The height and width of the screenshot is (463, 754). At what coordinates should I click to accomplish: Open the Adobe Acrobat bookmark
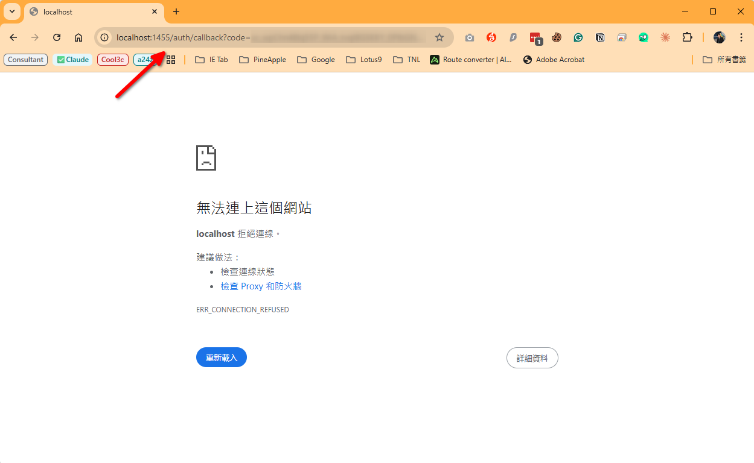554,60
